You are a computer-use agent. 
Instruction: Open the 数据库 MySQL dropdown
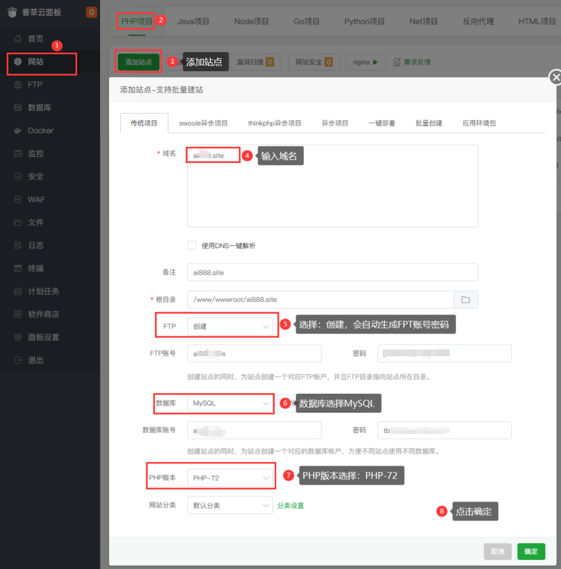pyautogui.click(x=230, y=403)
